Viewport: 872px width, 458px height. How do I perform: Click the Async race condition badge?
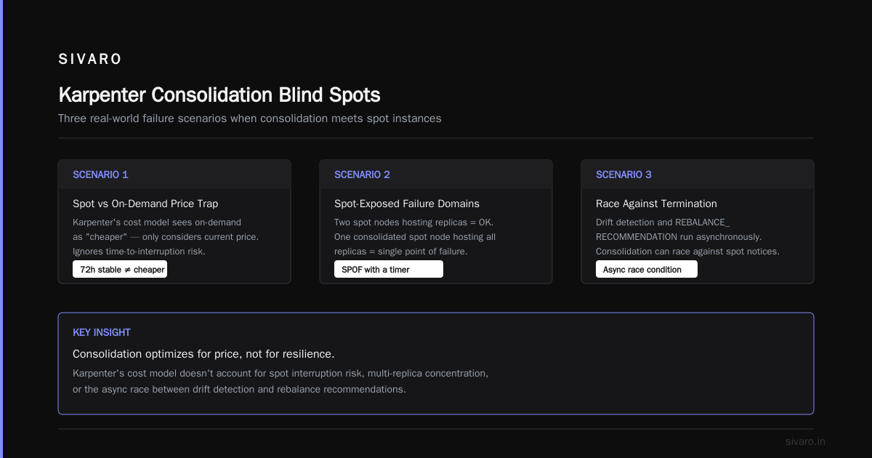click(647, 269)
